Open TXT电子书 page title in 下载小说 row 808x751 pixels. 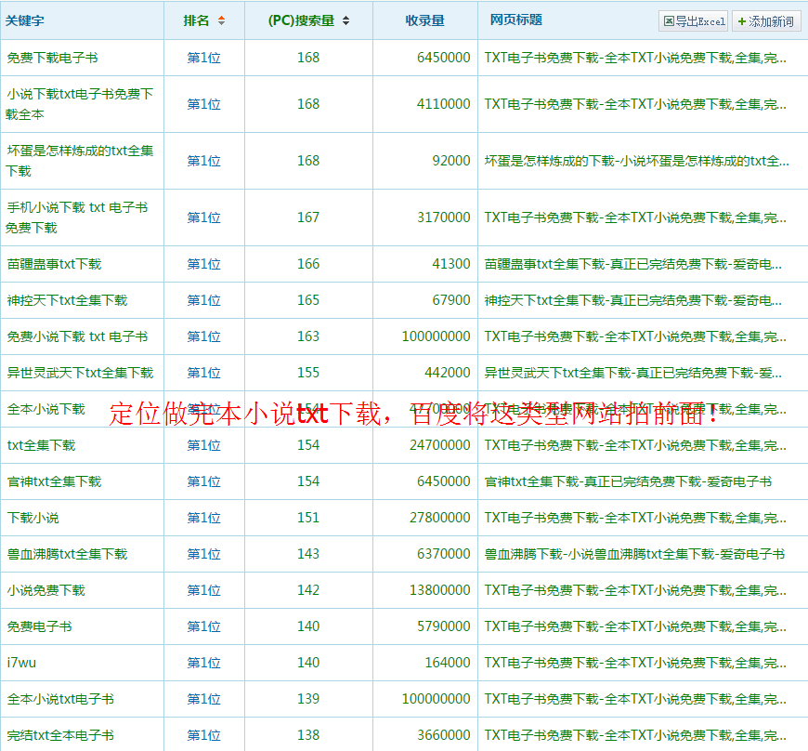click(x=635, y=518)
